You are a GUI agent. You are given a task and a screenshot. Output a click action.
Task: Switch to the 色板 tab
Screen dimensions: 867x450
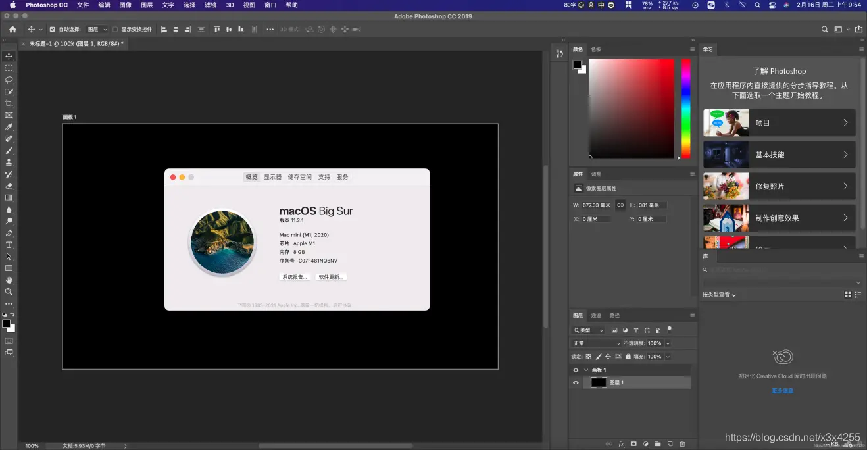click(x=596, y=49)
